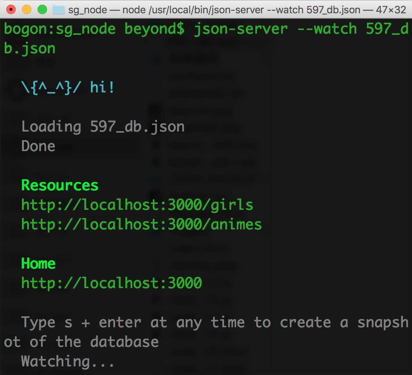Viewport: 412px width, 375px height.
Task: Click the green zoom window button
Action: tap(42, 10)
